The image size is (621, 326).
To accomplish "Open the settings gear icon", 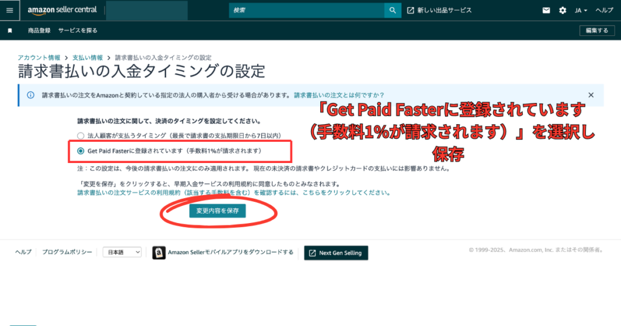I will pyautogui.click(x=562, y=10).
